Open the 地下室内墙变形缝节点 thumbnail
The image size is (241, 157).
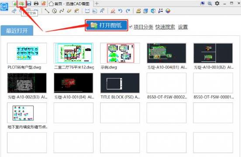[x=27, y=113]
